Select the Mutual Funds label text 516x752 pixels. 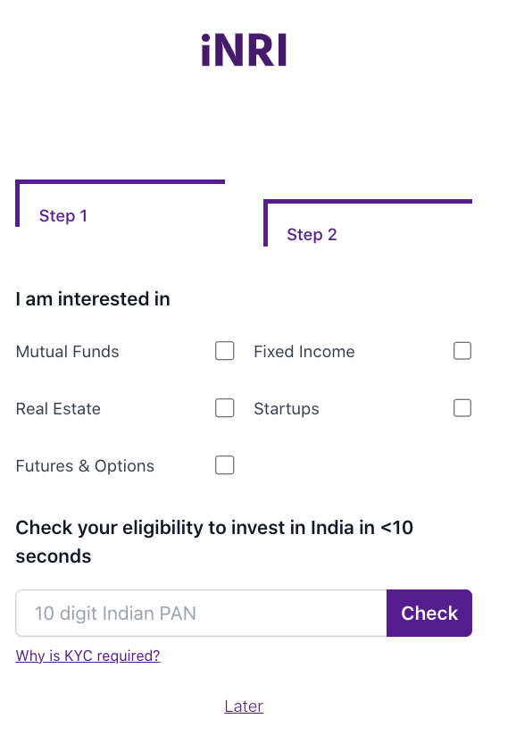[x=67, y=351]
